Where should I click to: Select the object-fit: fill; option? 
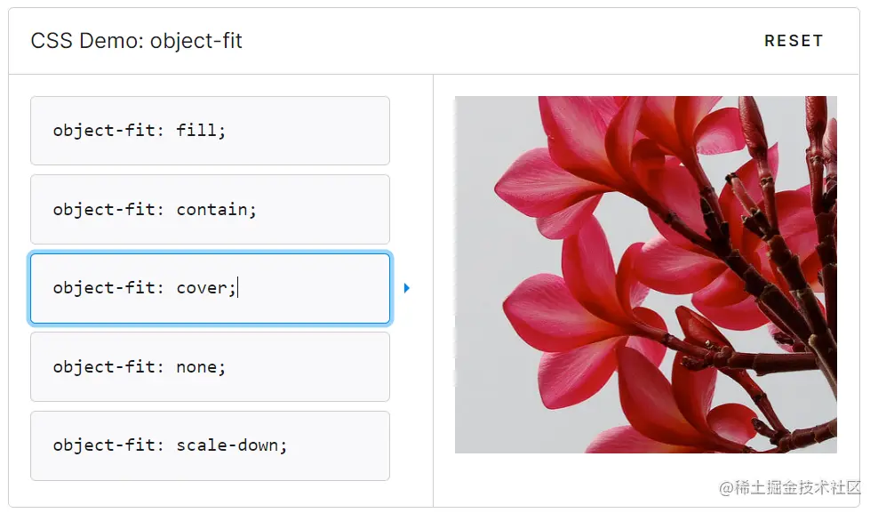[210, 131]
